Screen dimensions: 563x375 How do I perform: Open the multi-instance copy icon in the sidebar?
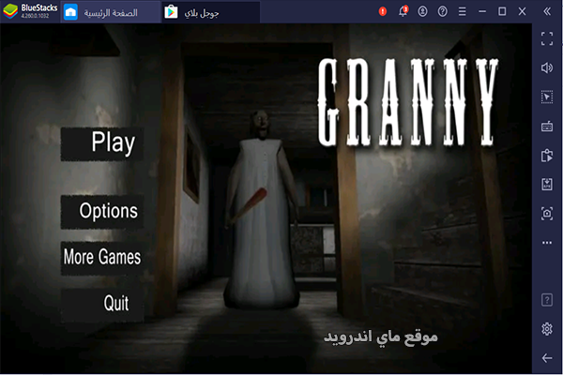(x=547, y=156)
